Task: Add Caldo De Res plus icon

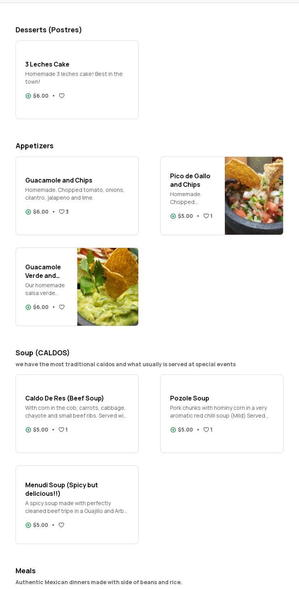Action: pos(28,430)
